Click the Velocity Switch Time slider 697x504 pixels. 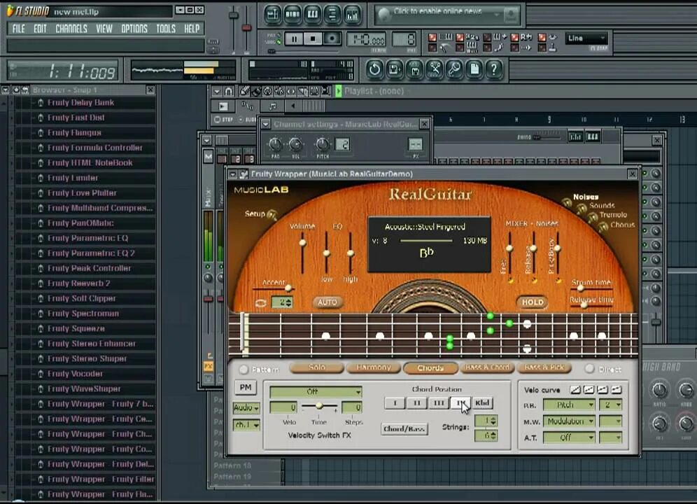pos(318,407)
